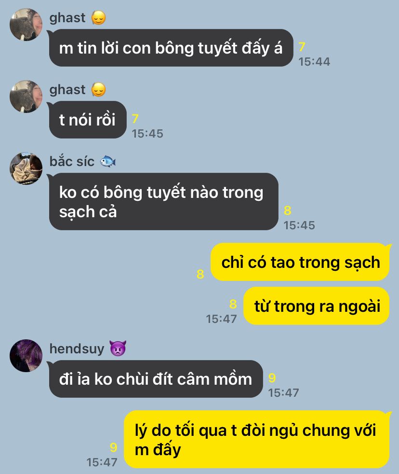Select the 't nói rồi' message bubble
The width and height of the screenshot is (399, 474).
click(x=88, y=120)
